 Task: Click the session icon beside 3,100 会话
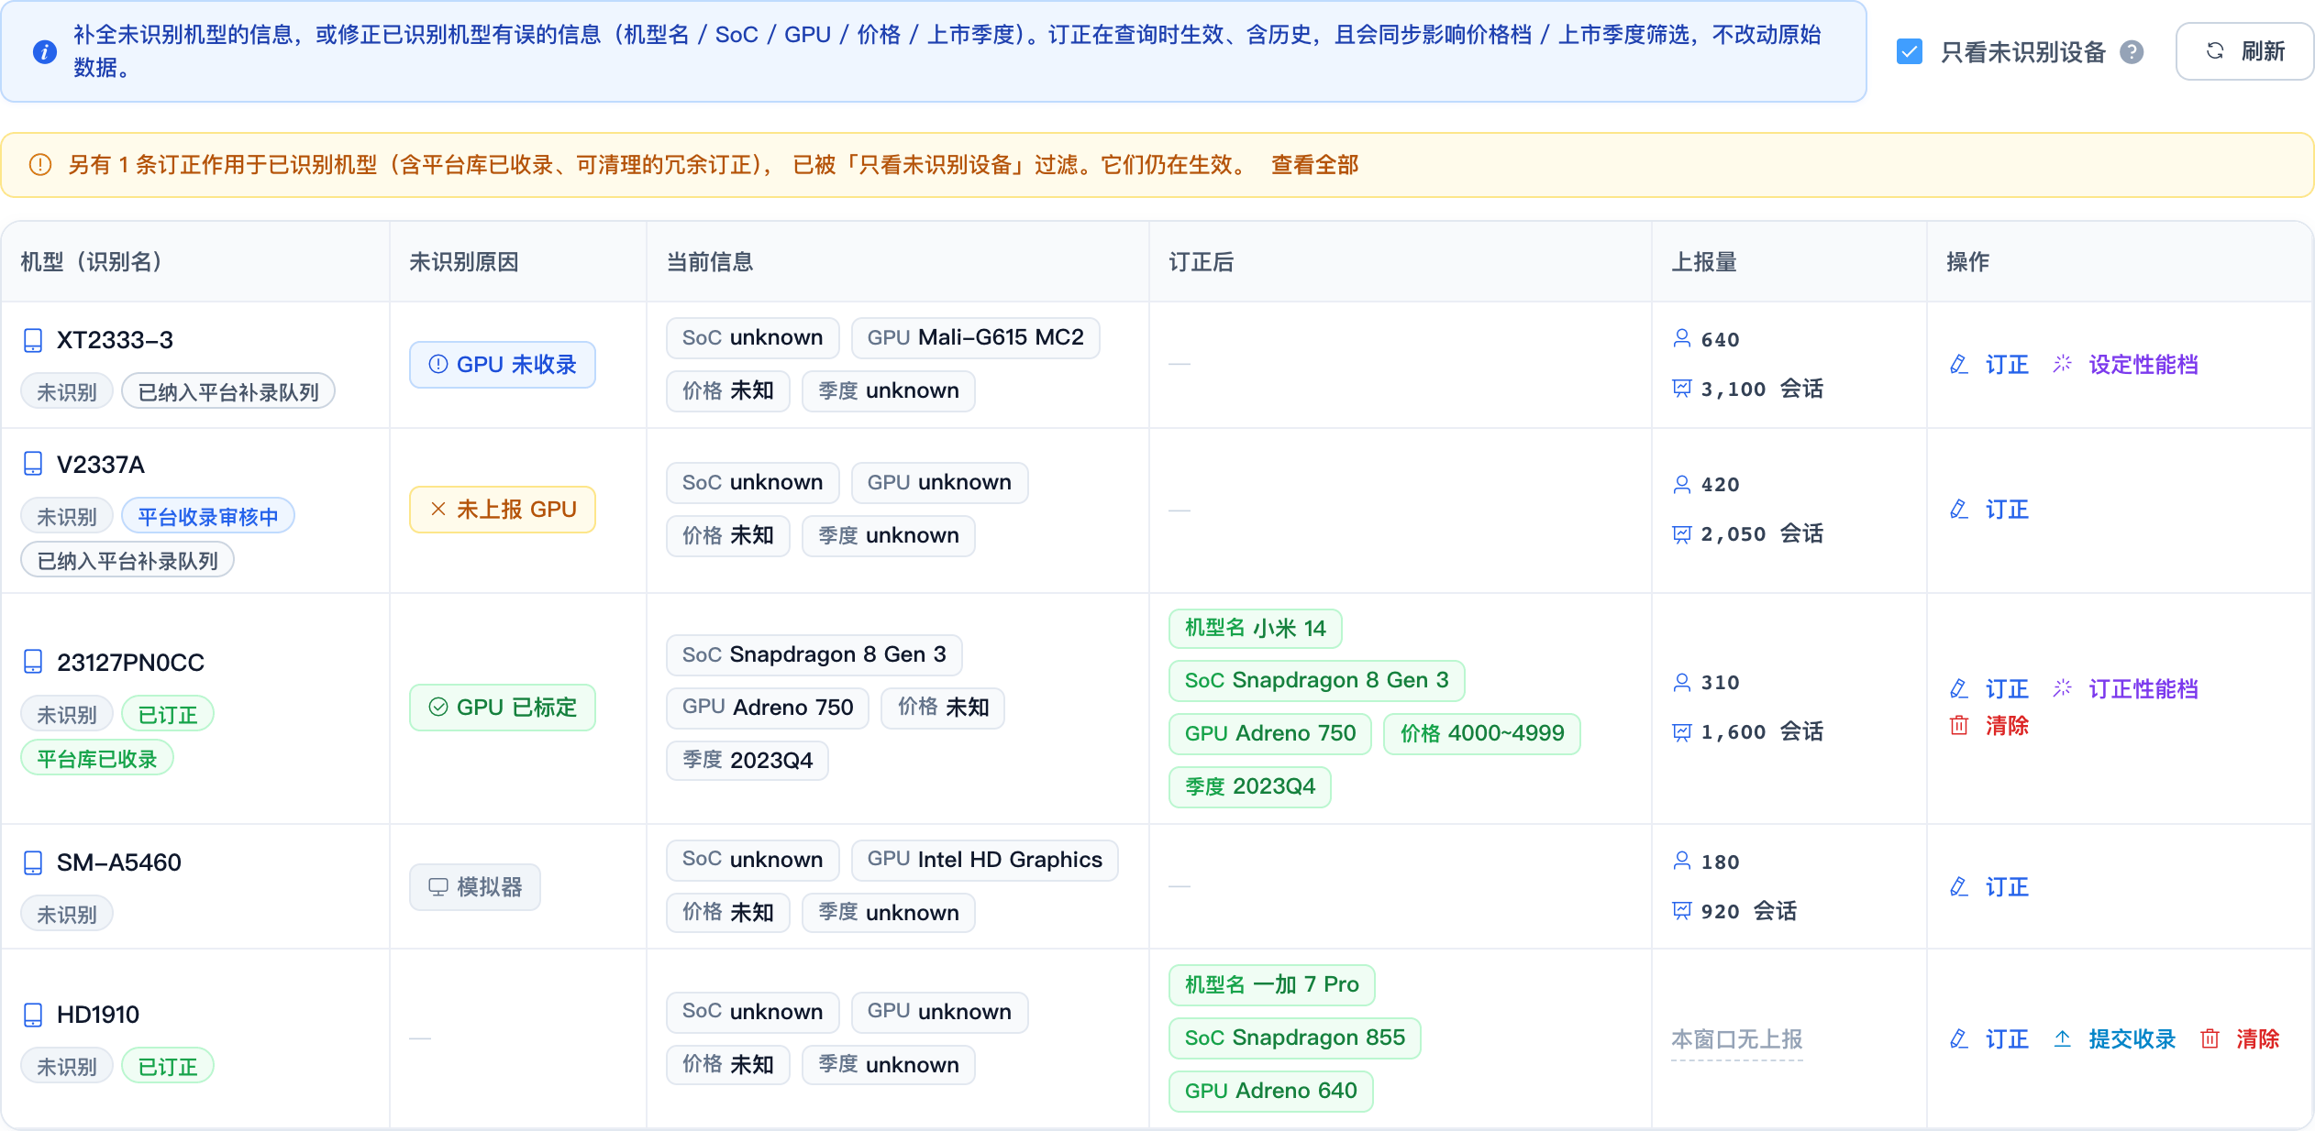[1682, 389]
